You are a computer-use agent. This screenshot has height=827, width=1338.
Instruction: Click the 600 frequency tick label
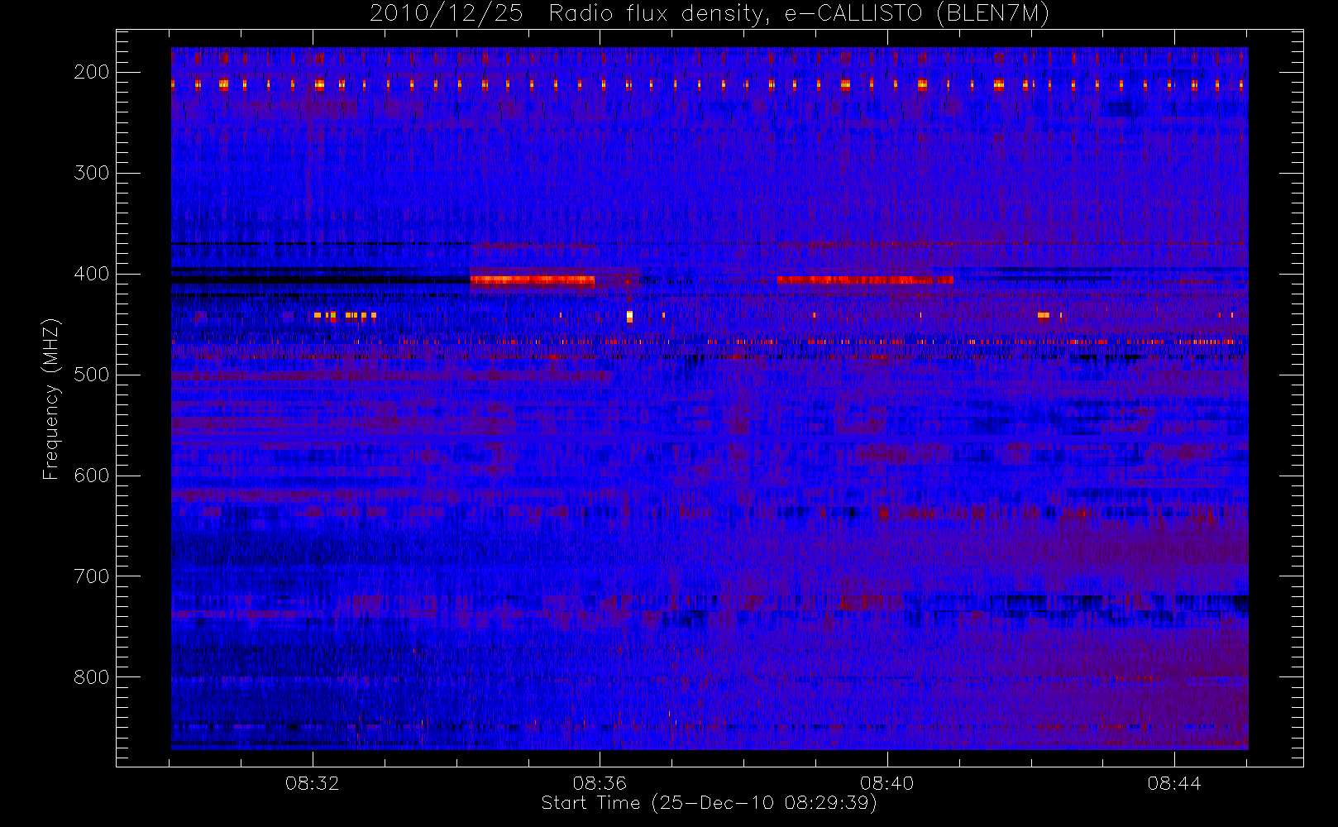point(92,476)
